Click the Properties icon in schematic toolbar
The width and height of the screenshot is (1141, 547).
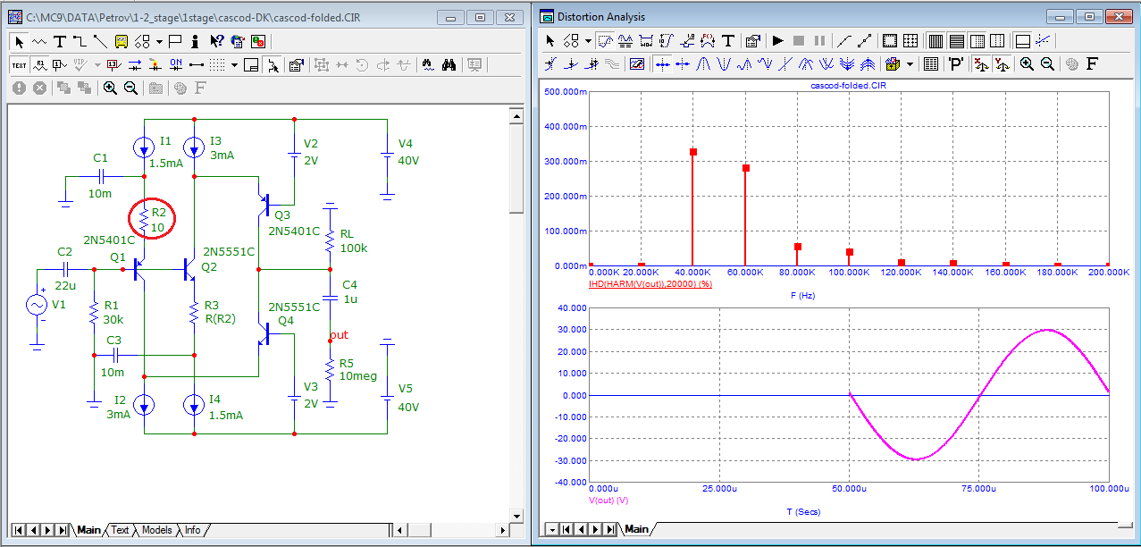pyautogui.click(x=297, y=65)
